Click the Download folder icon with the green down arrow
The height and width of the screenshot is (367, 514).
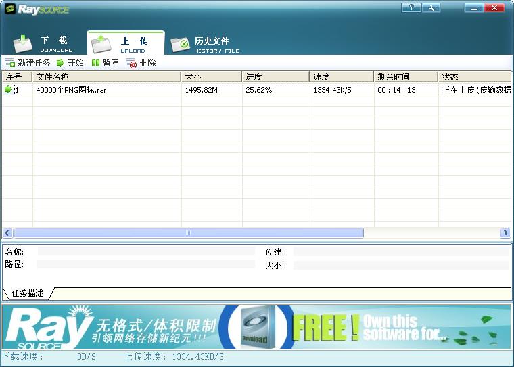pos(22,44)
